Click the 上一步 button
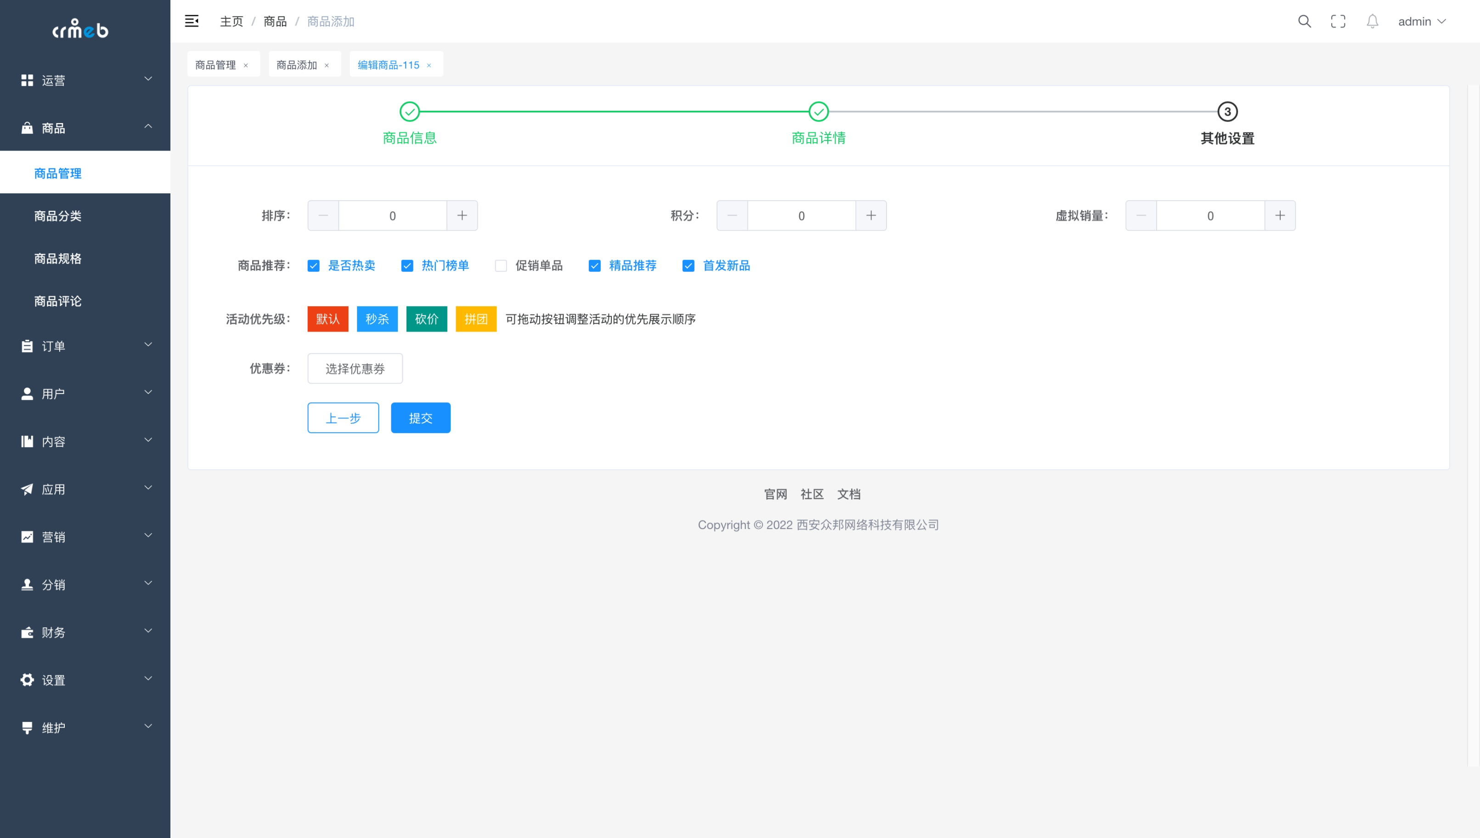Image resolution: width=1480 pixels, height=838 pixels. pyautogui.click(x=343, y=418)
